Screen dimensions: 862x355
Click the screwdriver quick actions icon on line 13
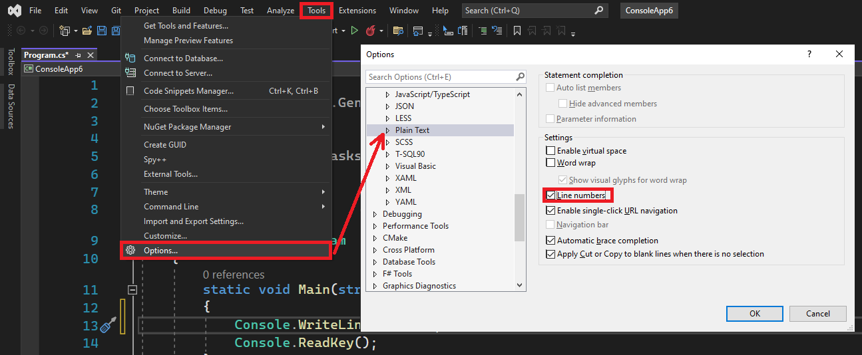pyautogui.click(x=108, y=325)
